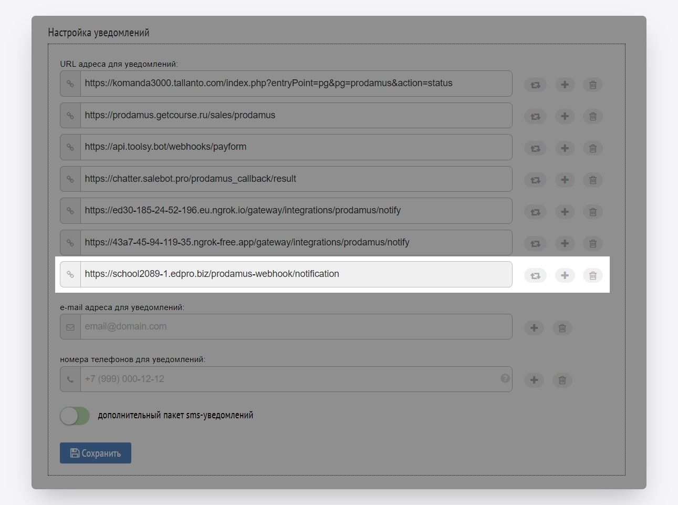Click retweet icon for ngrok-free.app URL
This screenshot has width=678, height=505.
[535, 243]
